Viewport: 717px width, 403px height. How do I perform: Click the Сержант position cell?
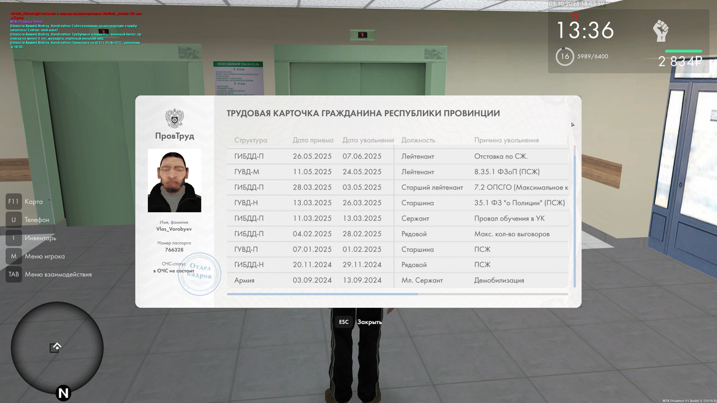[415, 218]
